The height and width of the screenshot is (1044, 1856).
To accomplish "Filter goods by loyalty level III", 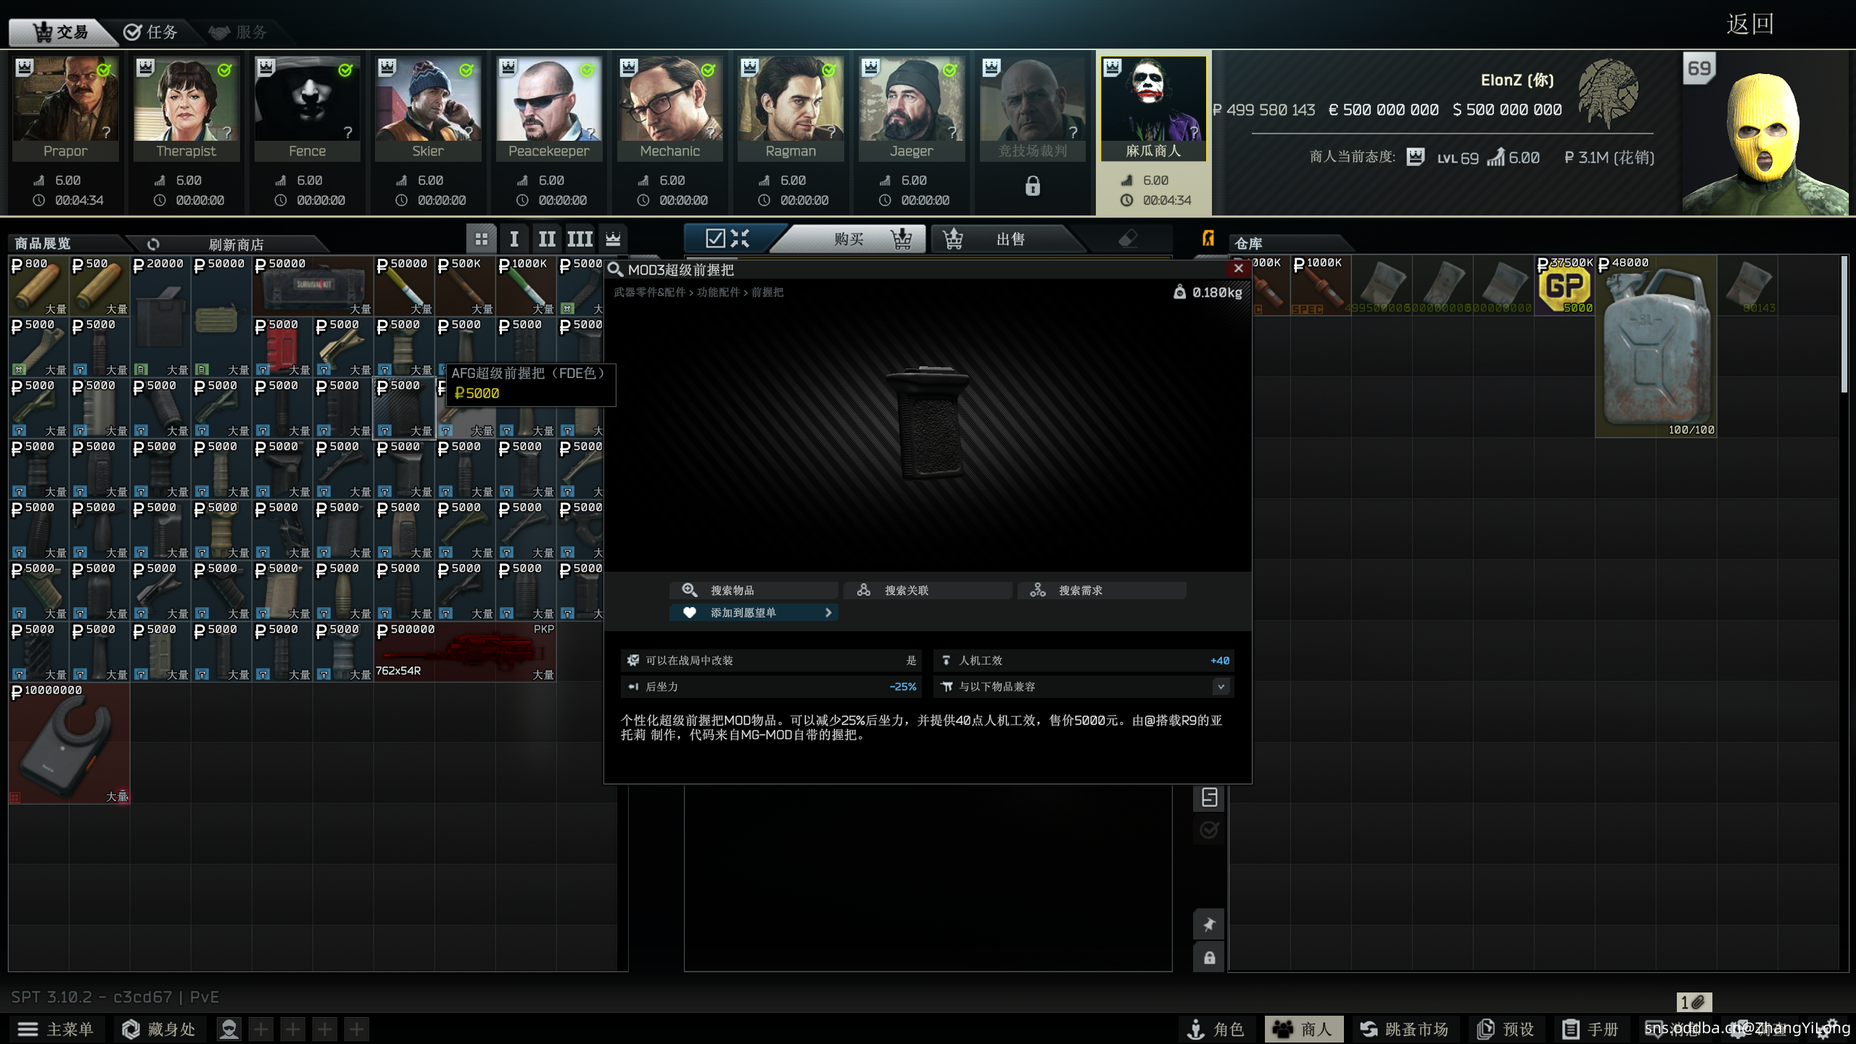I will click(580, 239).
